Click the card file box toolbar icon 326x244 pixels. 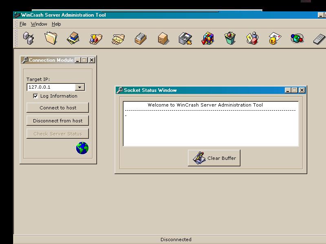point(141,38)
